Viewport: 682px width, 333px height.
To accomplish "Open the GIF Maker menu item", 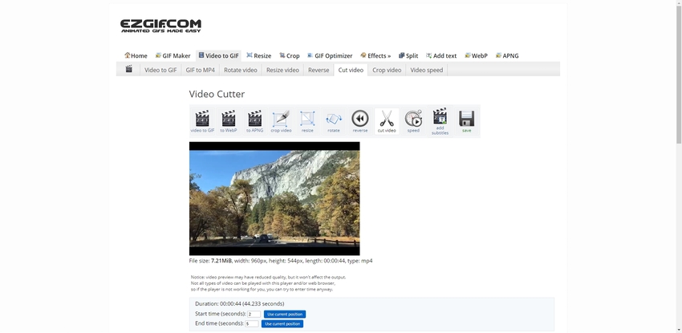I will [x=173, y=55].
